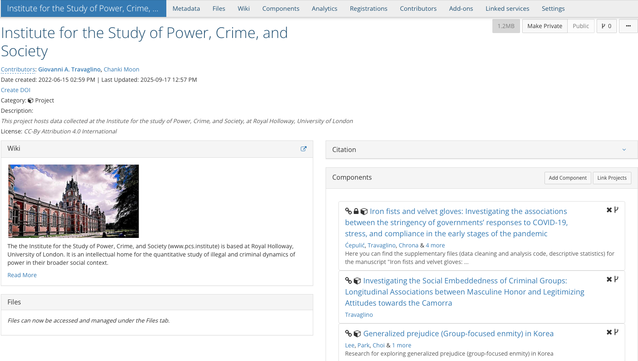Click the Create DOI link
The height and width of the screenshot is (361, 638).
(x=16, y=90)
